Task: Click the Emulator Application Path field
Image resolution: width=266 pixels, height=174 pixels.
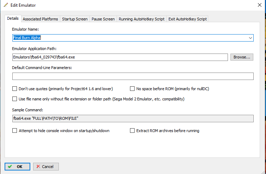Action: pos(120,57)
